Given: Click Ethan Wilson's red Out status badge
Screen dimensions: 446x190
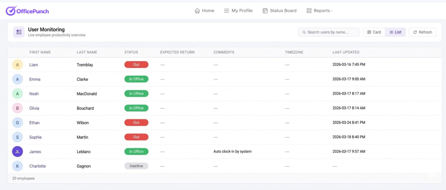Looking at the screenshot, I should pos(136,123).
